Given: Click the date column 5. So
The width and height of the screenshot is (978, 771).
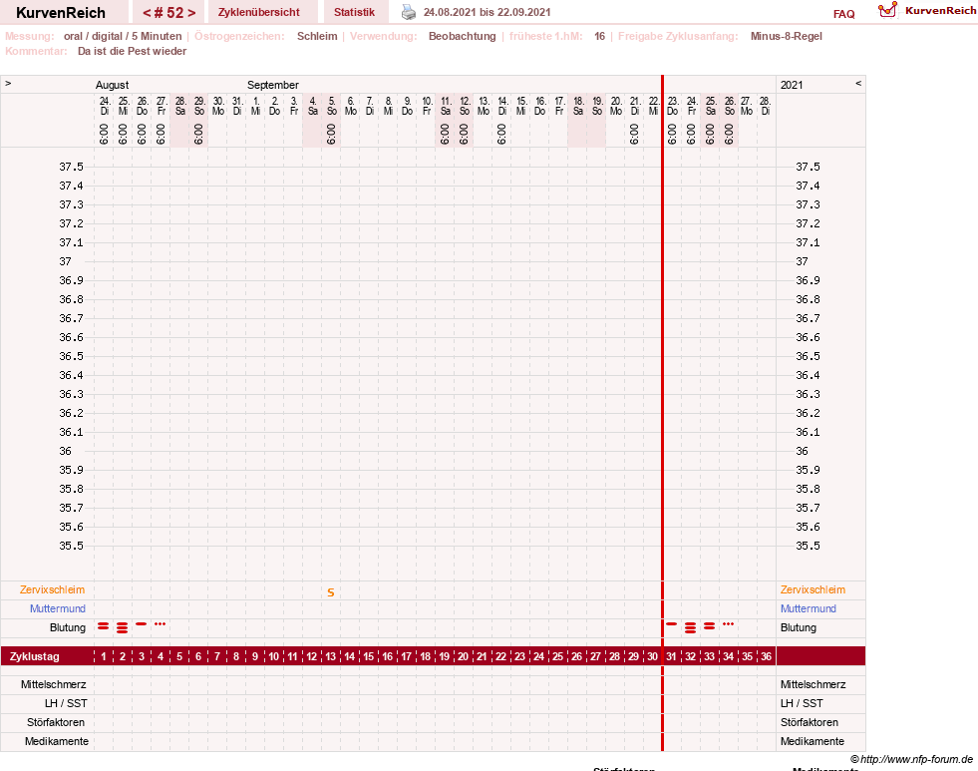Looking at the screenshot, I should pos(332,106).
